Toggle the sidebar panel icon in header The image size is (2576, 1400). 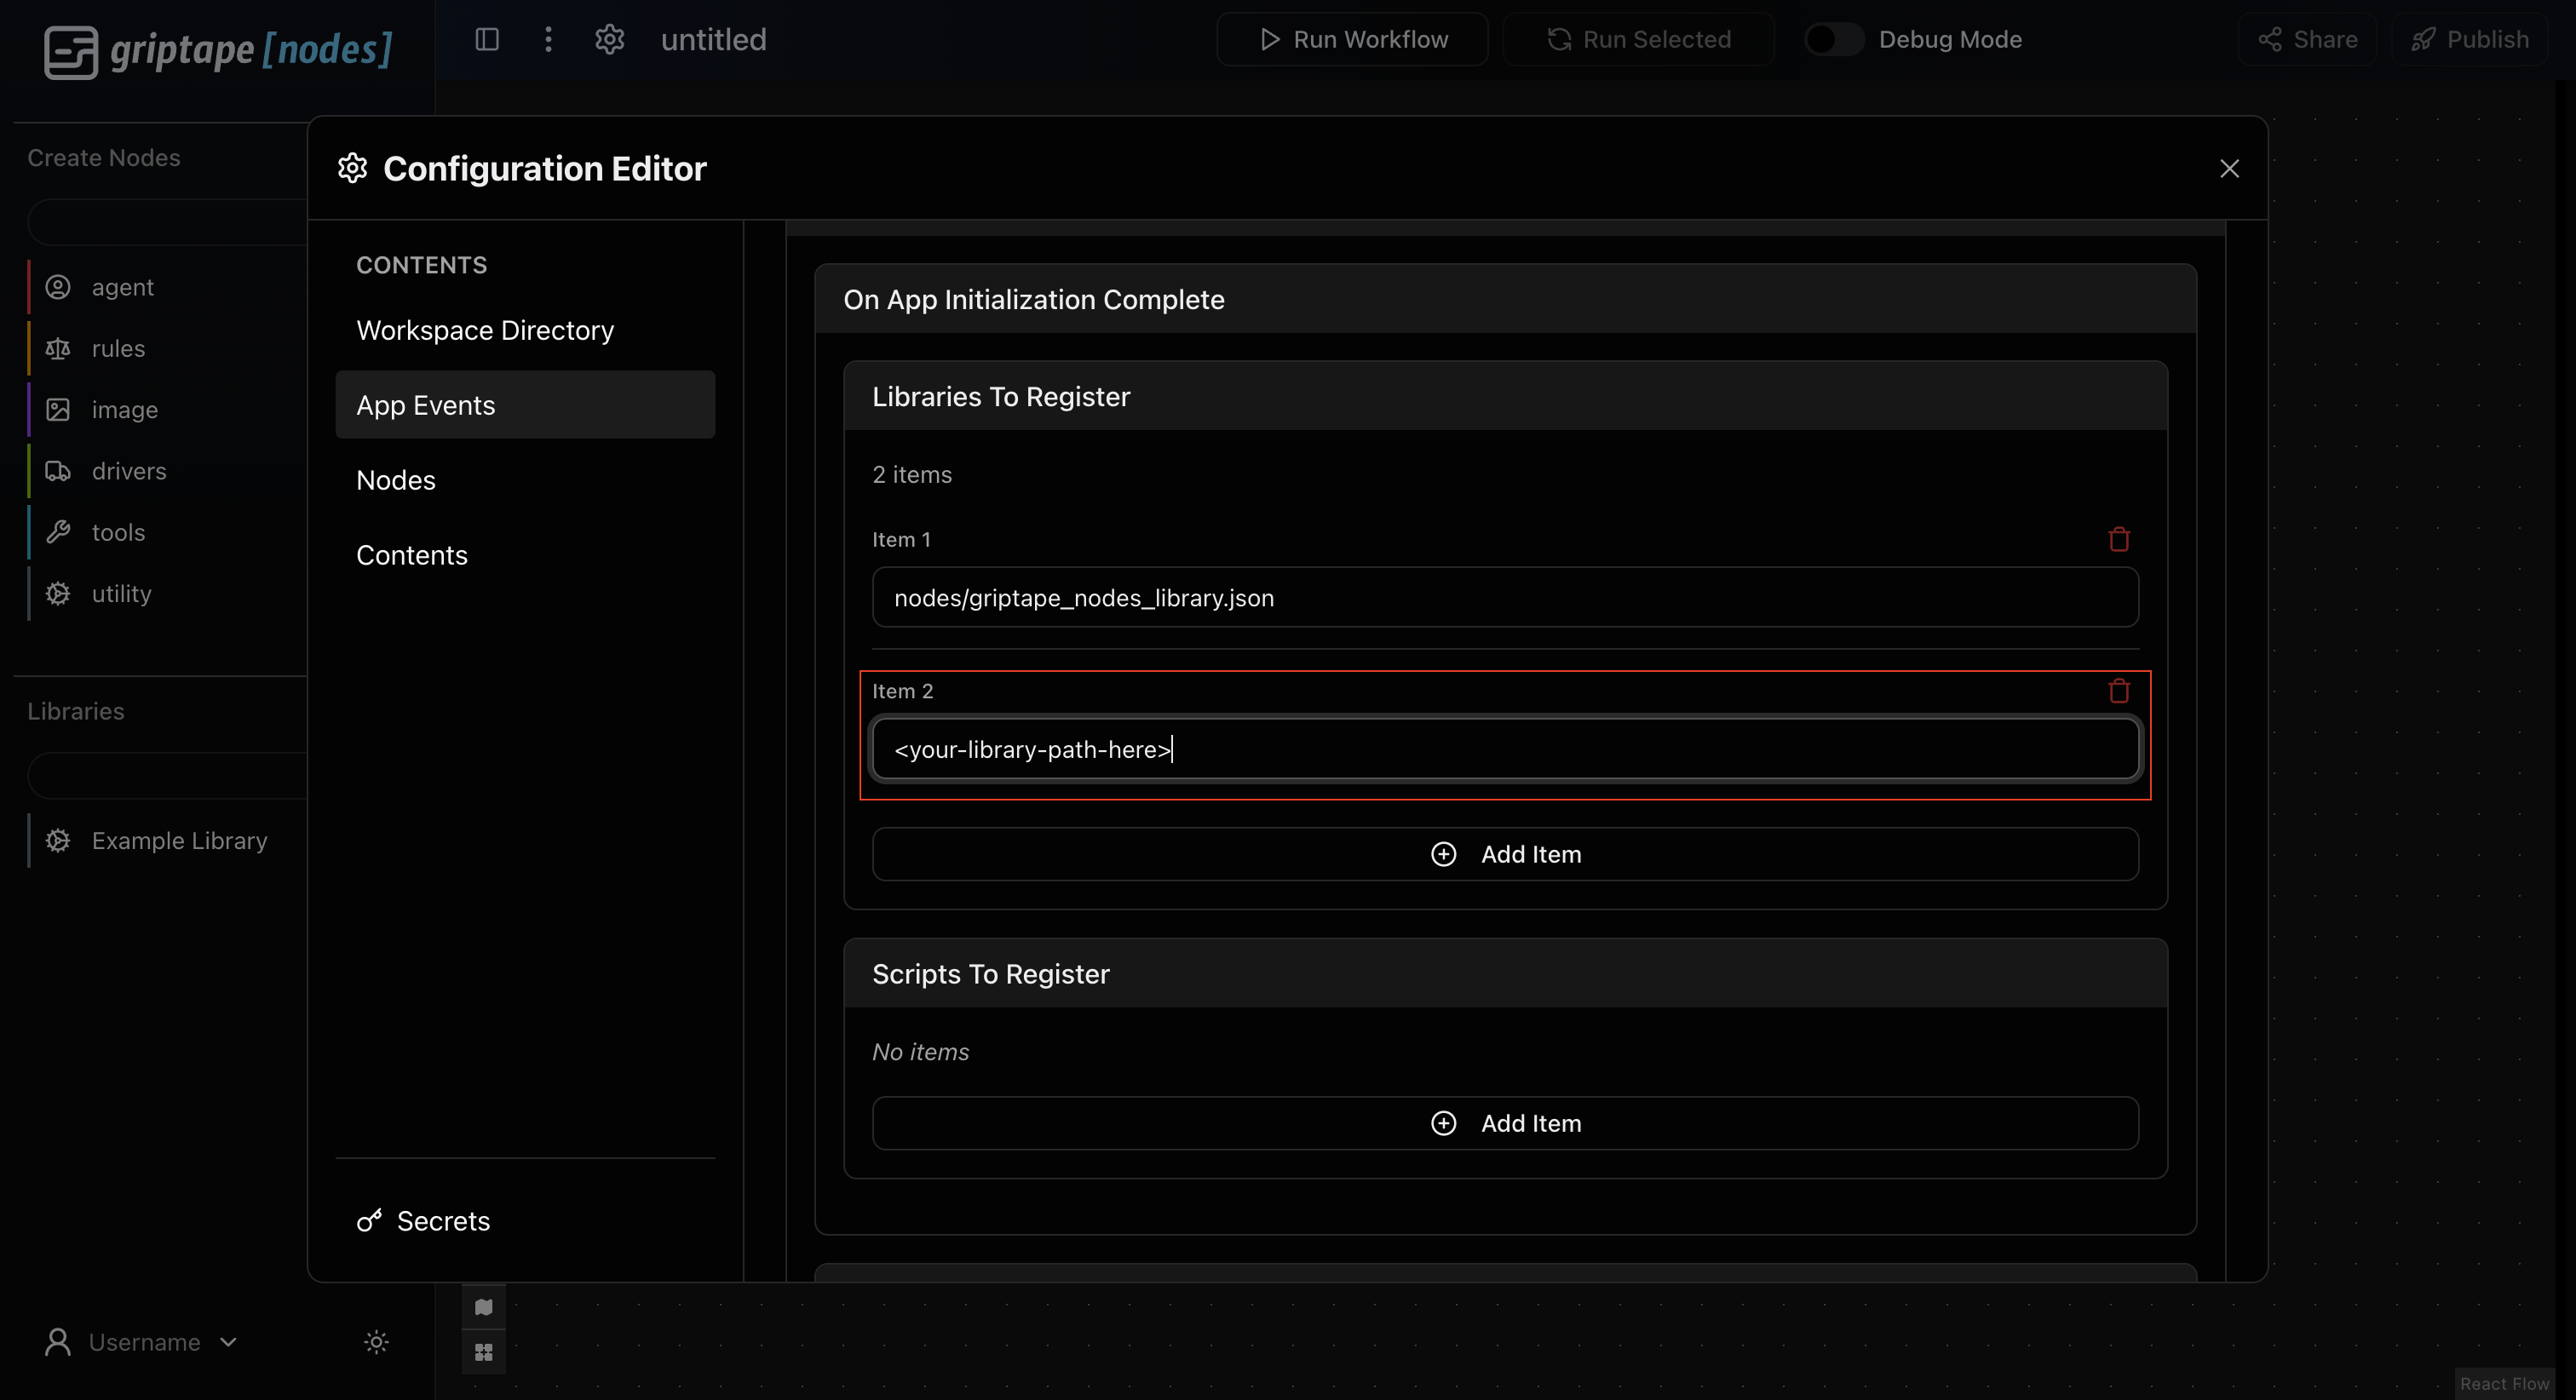(x=487, y=39)
